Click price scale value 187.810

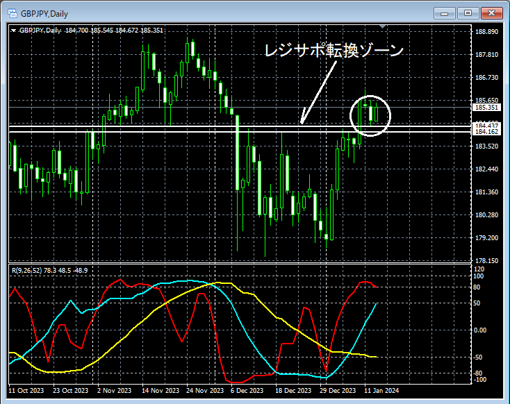coord(486,55)
